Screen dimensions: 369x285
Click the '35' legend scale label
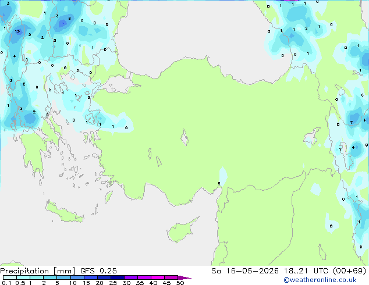click(140, 283)
